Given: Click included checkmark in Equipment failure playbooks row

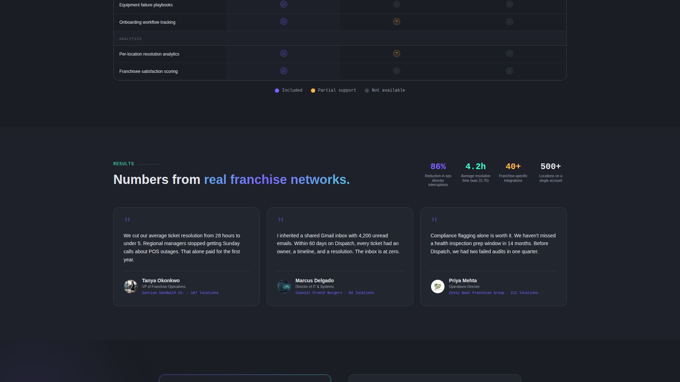Looking at the screenshot, I should 284,4.
